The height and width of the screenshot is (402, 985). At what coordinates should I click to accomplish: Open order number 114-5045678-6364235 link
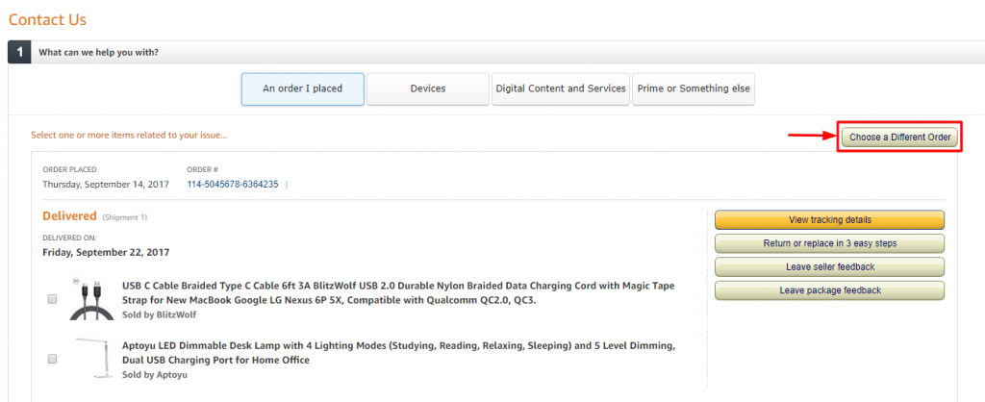232,184
